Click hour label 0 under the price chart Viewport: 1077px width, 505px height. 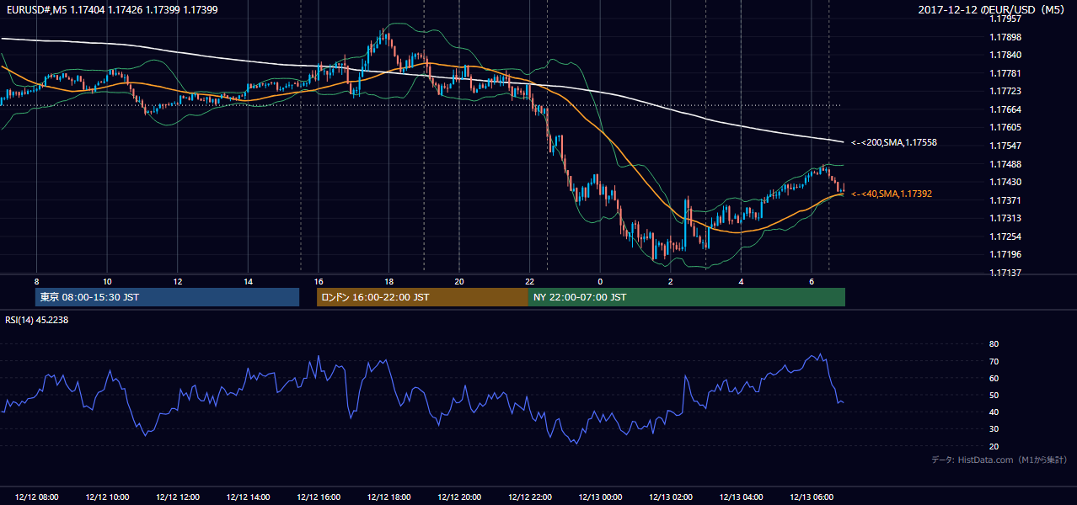[x=600, y=281]
